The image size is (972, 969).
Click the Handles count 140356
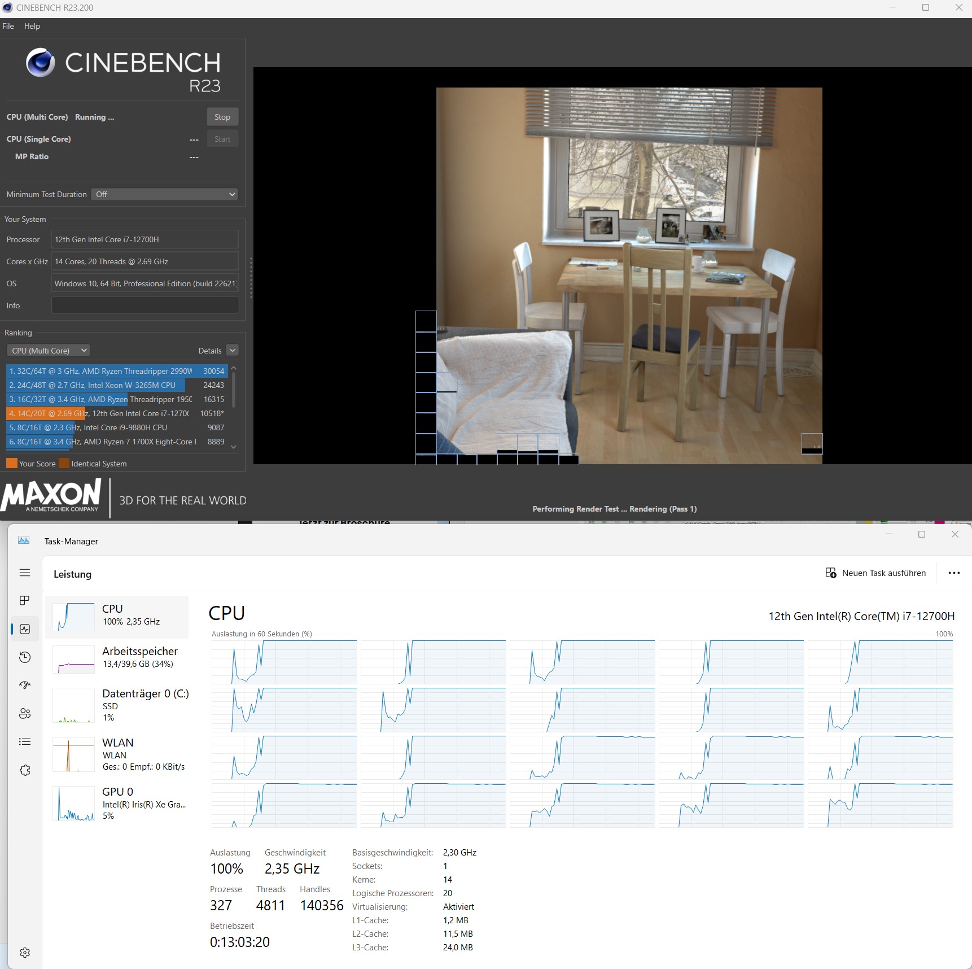[322, 906]
